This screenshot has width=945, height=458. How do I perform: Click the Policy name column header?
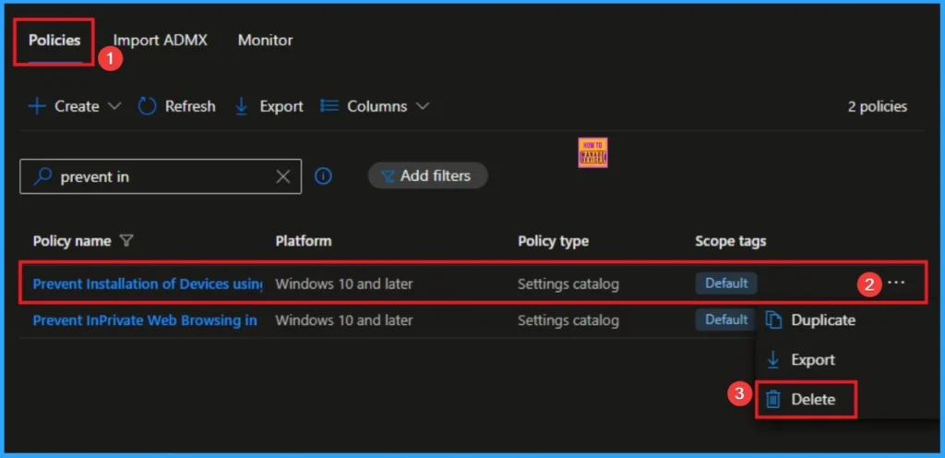(72, 241)
